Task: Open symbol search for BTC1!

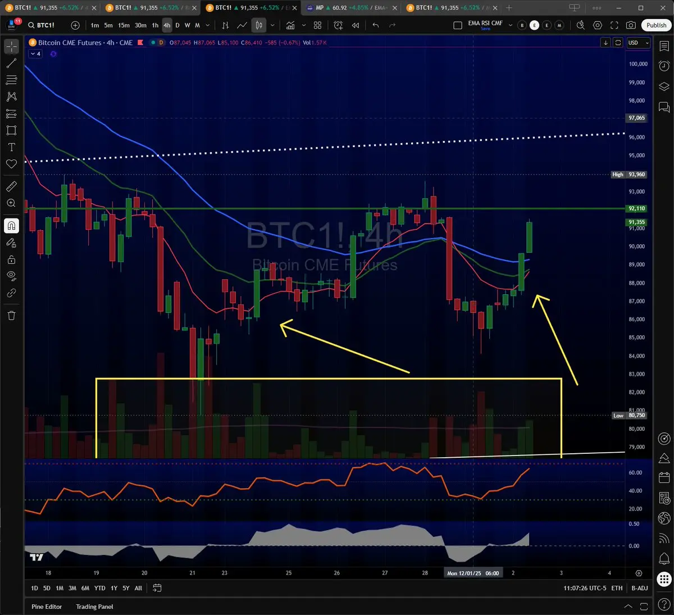Action: 42,25
